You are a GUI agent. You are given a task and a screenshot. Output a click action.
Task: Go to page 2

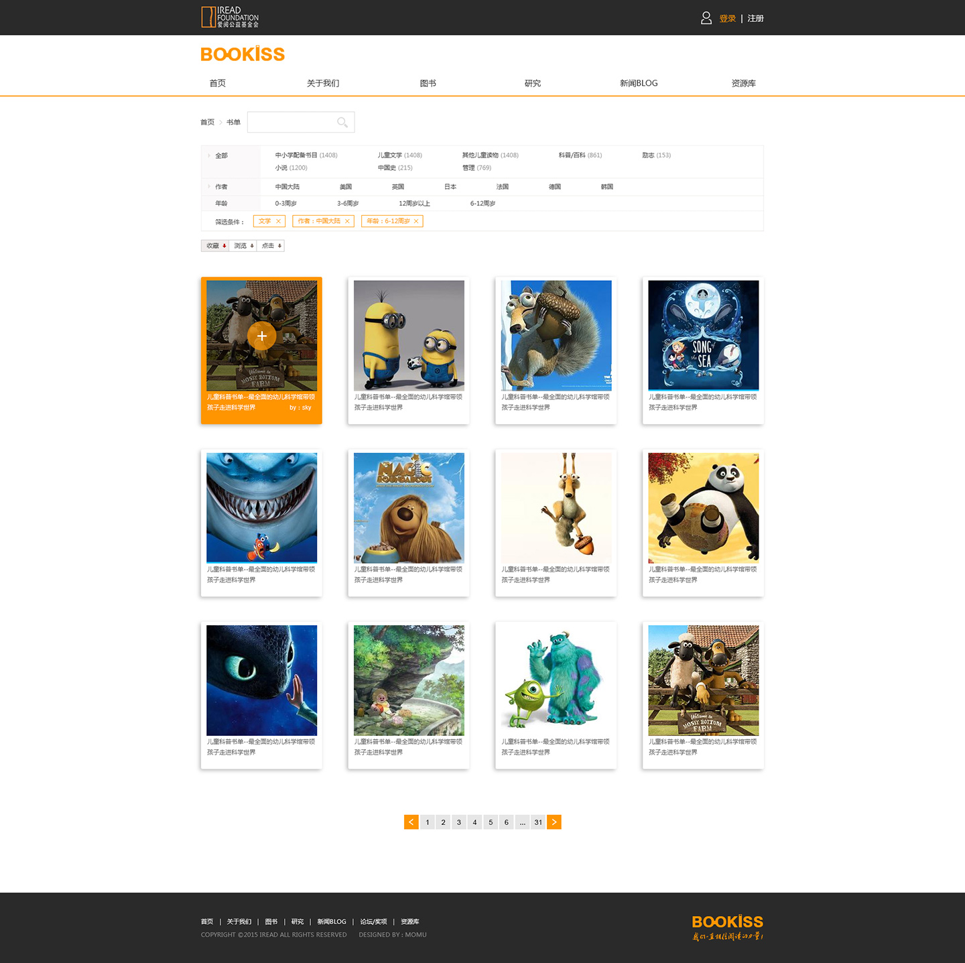(x=443, y=822)
